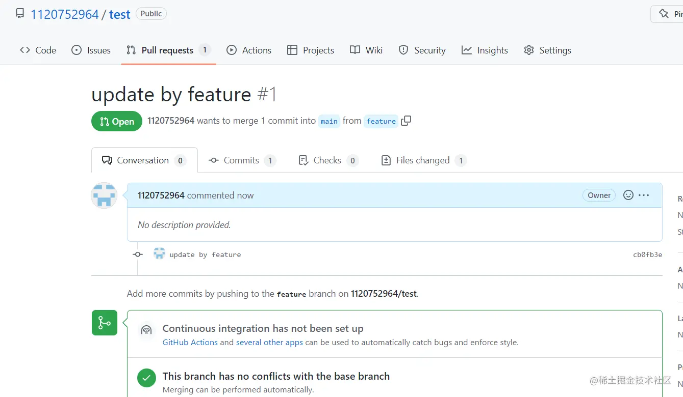Open the repository Settings tab

tap(547, 50)
